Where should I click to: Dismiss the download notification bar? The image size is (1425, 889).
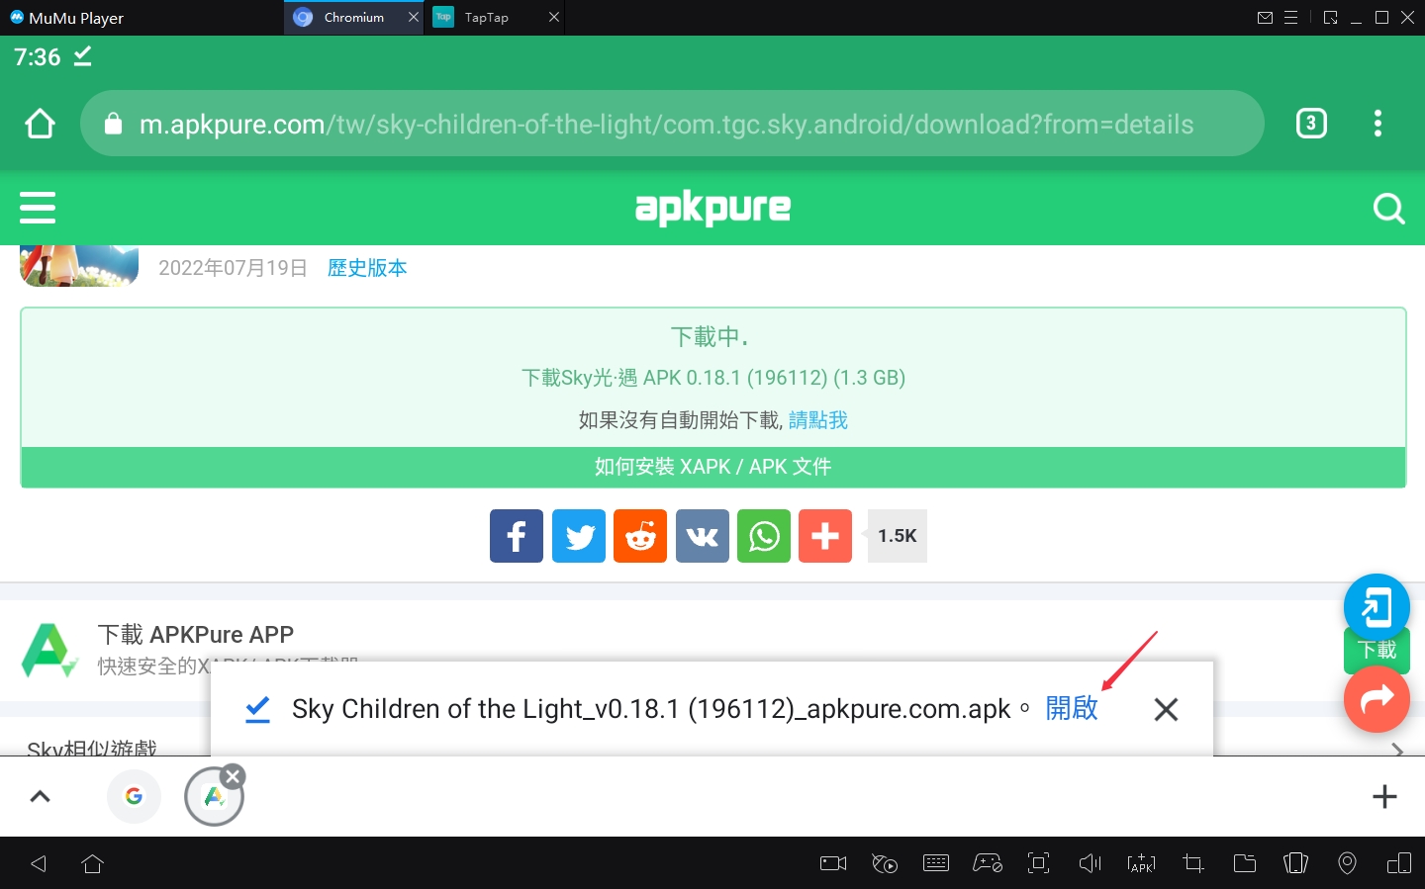coord(1166,709)
